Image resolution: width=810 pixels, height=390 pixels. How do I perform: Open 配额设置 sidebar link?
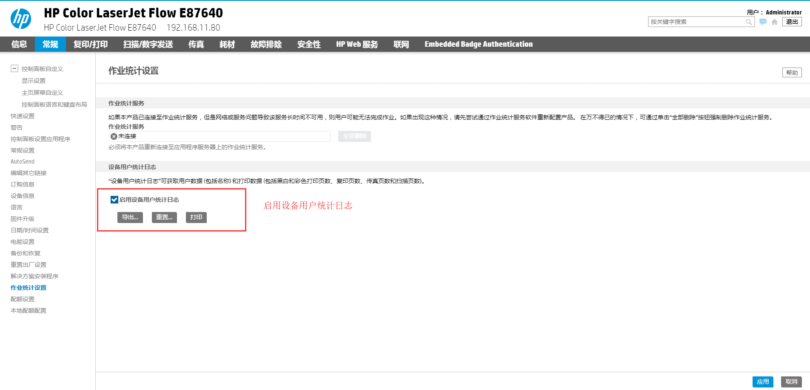[x=23, y=299]
